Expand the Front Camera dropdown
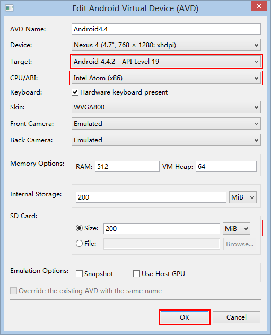This screenshot has width=271, height=335. pos(166,124)
